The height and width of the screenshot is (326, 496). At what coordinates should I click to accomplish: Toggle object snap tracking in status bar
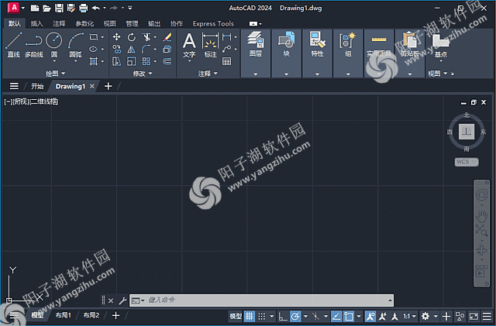tap(336, 316)
